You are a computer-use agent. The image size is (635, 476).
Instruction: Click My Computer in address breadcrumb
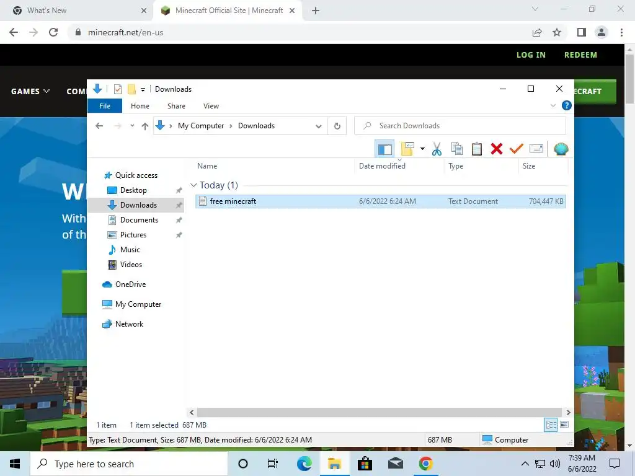coord(201,126)
